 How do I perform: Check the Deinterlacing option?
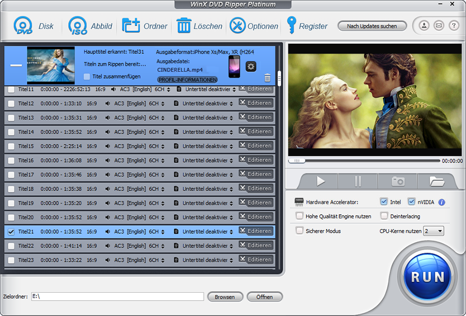384,216
